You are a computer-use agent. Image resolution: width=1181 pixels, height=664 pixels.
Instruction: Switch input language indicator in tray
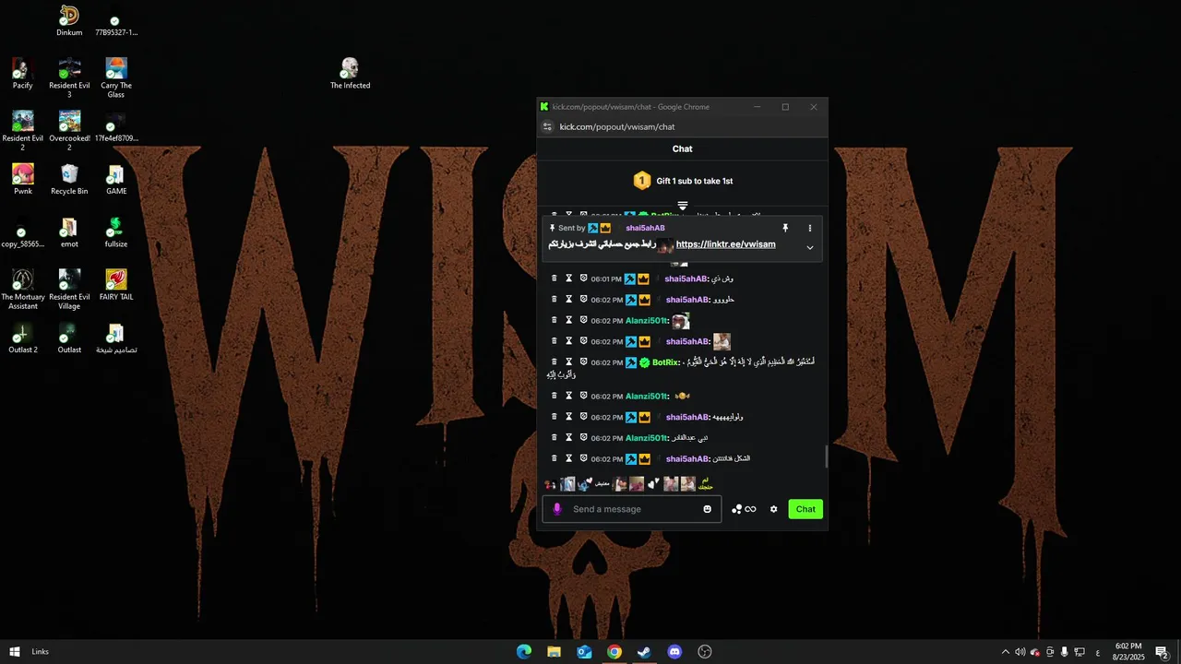pos(1097,652)
